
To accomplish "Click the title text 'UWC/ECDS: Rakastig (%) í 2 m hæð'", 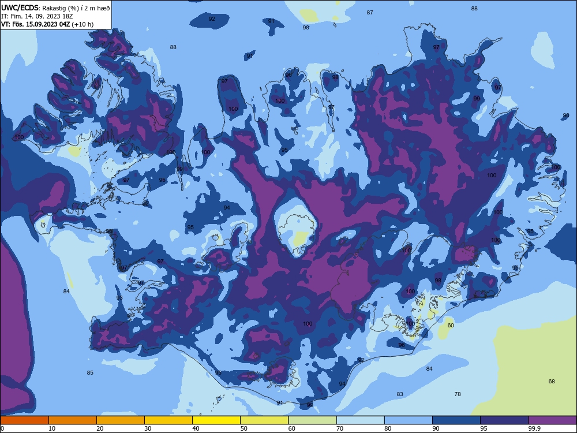I will click(x=55, y=8).
